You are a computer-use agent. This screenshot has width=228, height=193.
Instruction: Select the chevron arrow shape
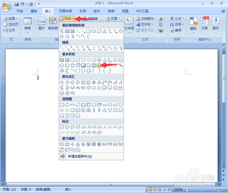[x=99, y=88]
